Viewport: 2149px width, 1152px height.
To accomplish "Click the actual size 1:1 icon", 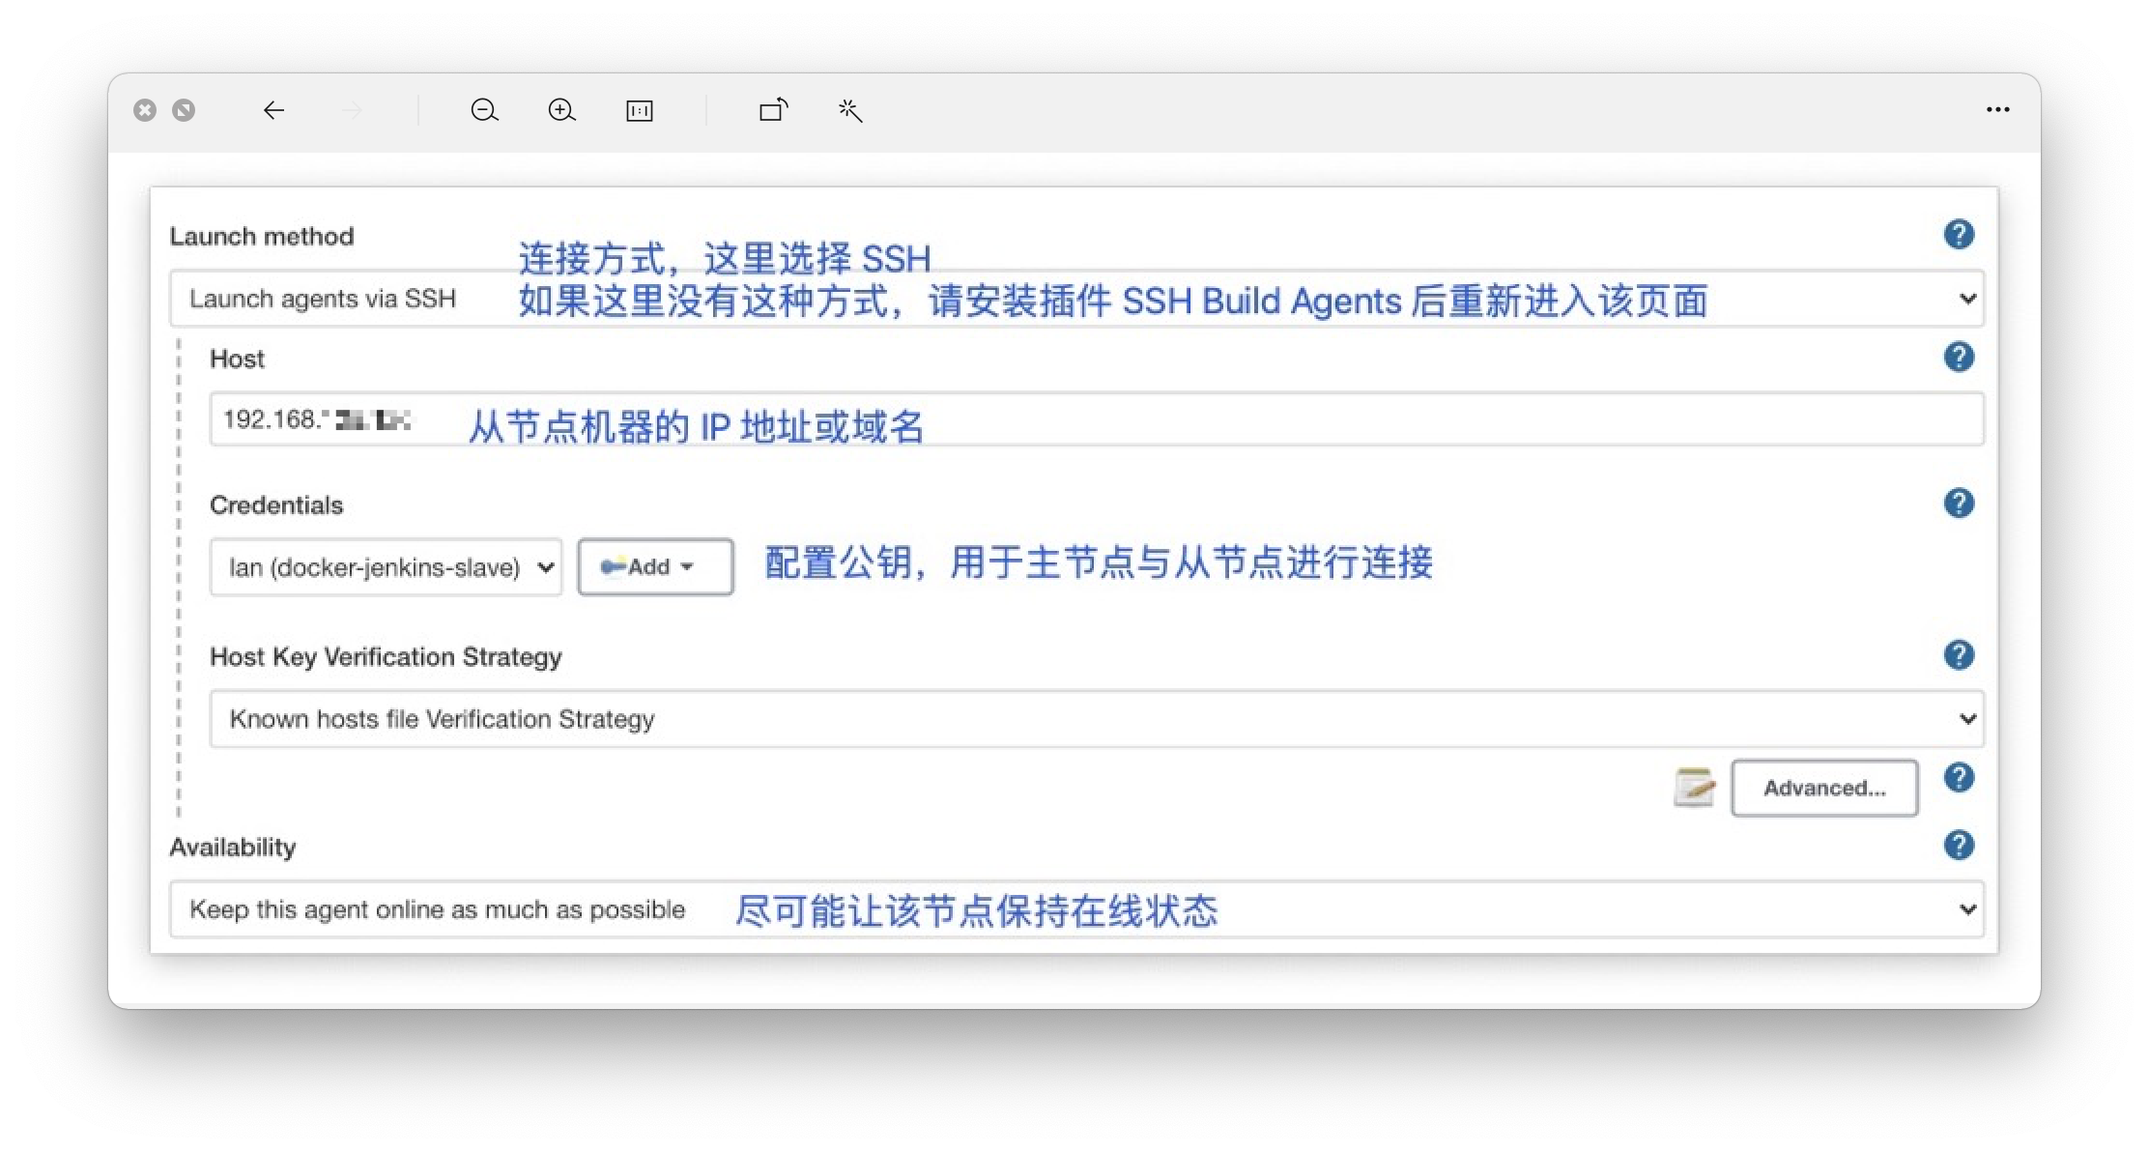I will [x=640, y=111].
